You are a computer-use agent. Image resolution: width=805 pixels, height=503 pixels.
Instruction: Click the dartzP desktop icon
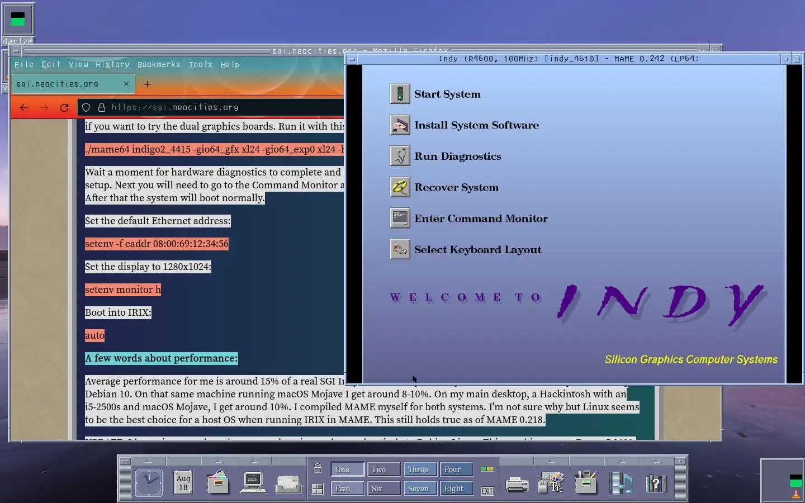[x=18, y=23]
